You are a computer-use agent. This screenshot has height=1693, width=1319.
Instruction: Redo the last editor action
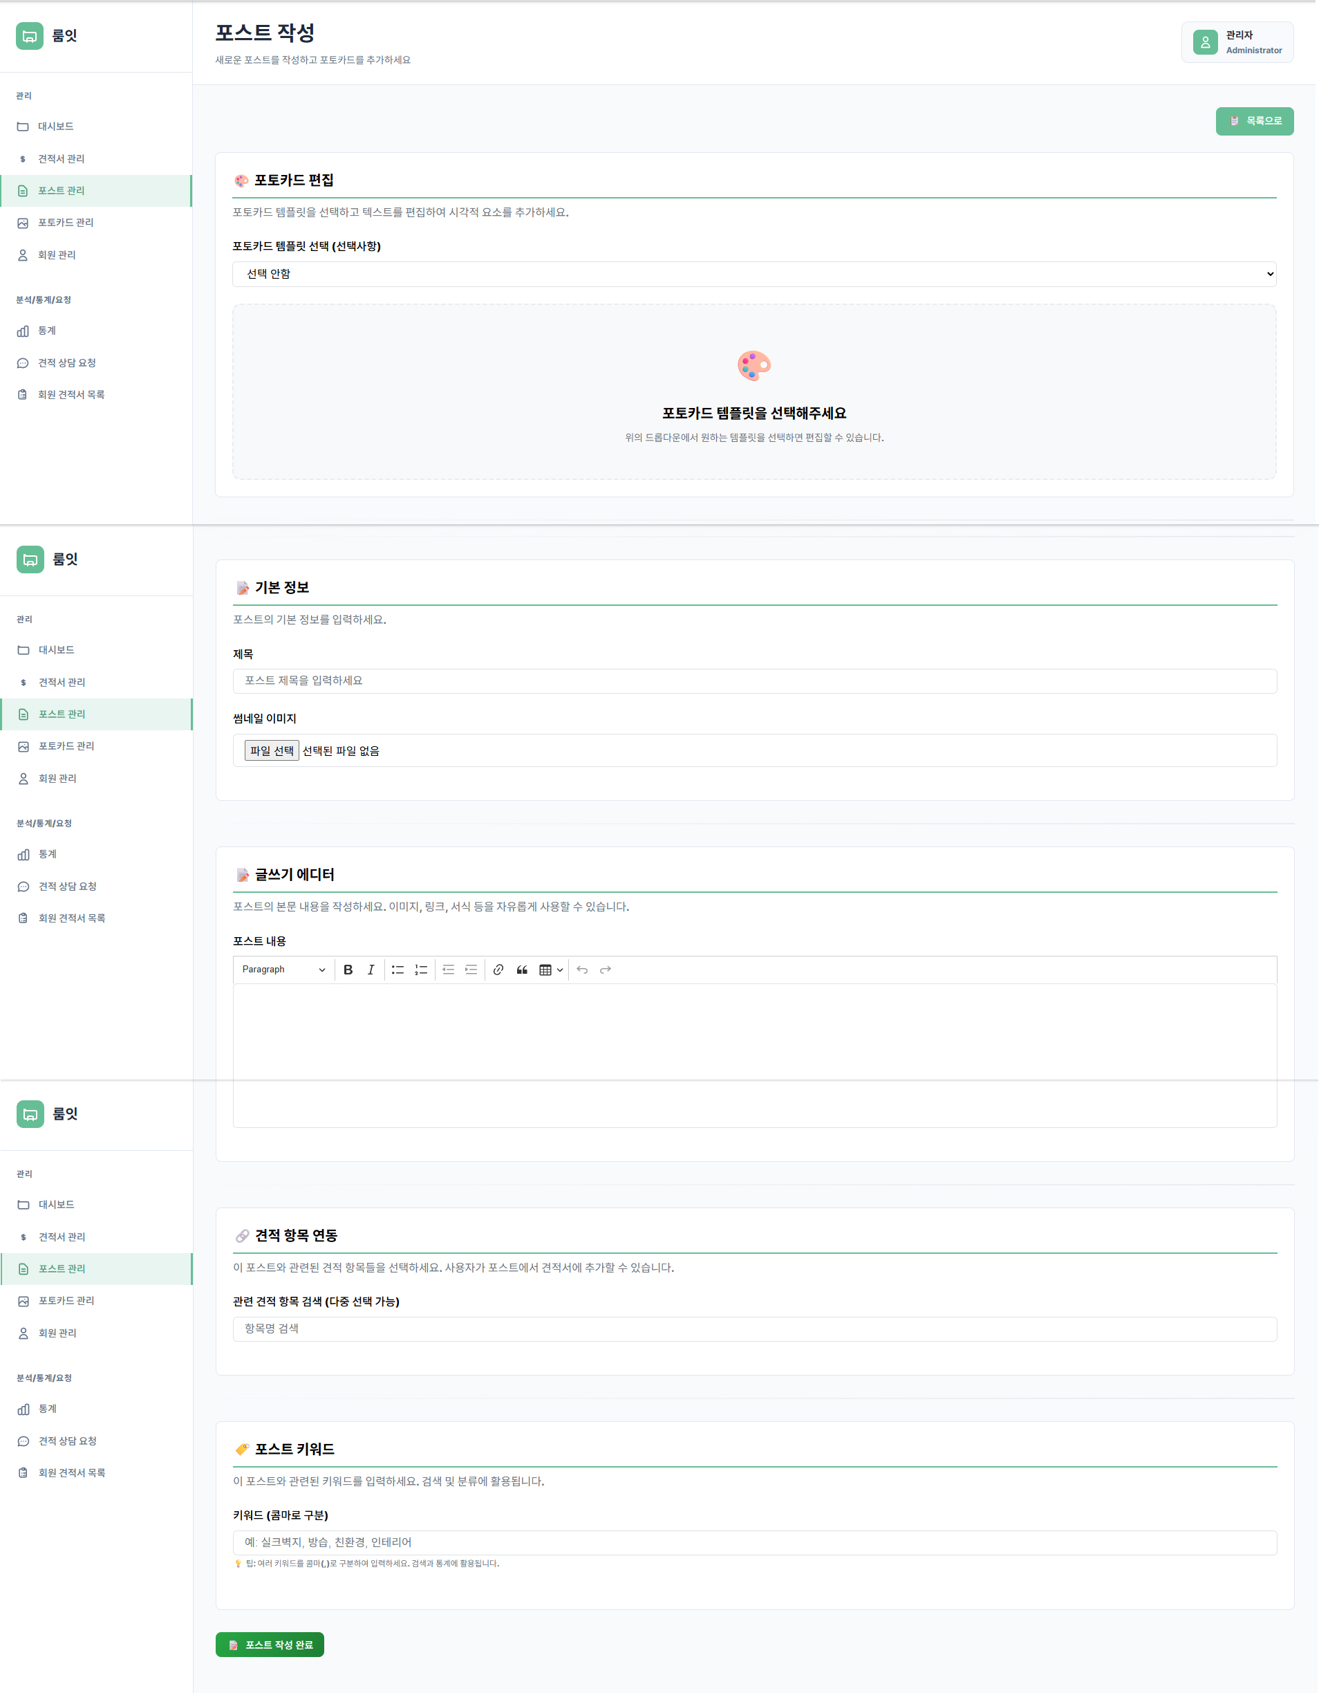[606, 970]
